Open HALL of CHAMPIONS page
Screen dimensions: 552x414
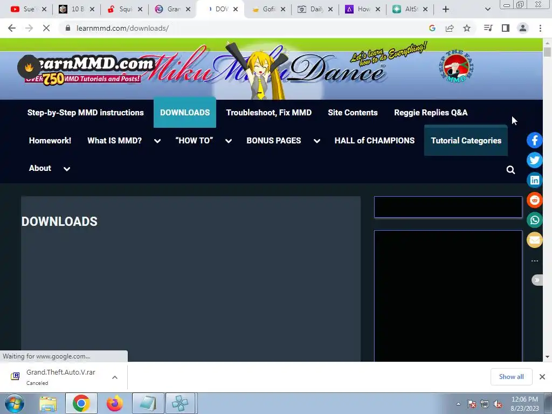[x=375, y=141]
